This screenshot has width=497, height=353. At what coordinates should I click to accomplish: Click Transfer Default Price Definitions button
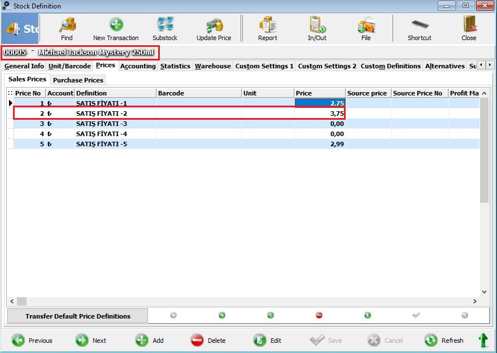[x=78, y=316]
